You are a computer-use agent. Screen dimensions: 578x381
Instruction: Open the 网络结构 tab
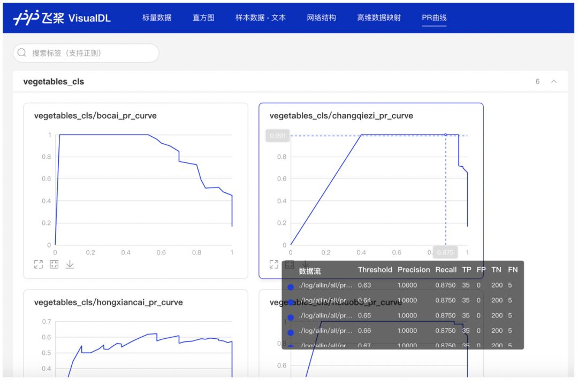322,18
